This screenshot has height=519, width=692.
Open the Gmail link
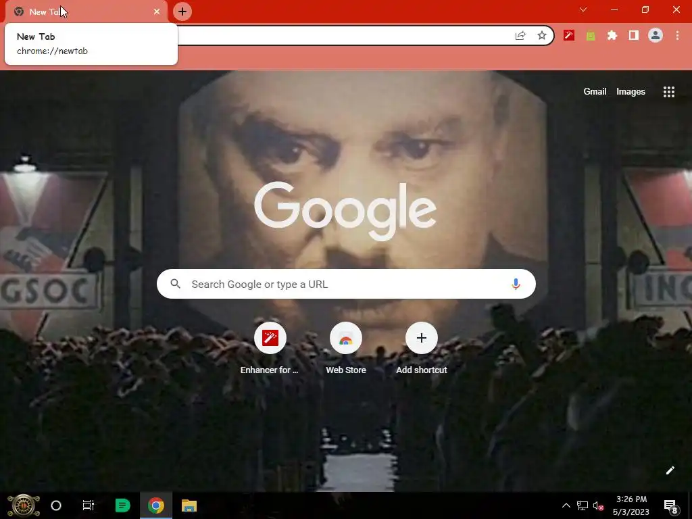[x=595, y=91]
